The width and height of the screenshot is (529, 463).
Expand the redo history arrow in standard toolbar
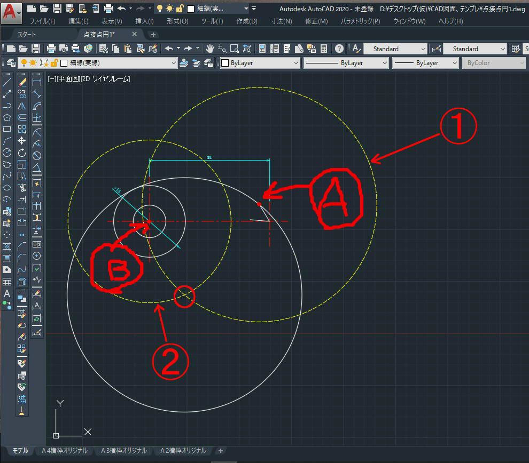click(x=198, y=49)
